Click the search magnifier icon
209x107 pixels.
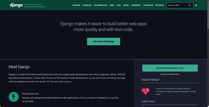point(190,5)
